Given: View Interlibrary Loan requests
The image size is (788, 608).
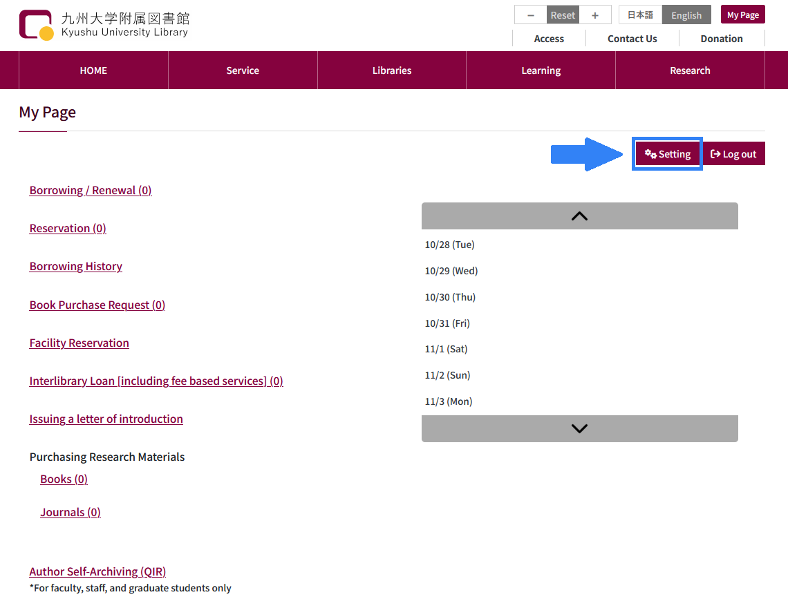Looking at the screenshot, I should [156, 381].
